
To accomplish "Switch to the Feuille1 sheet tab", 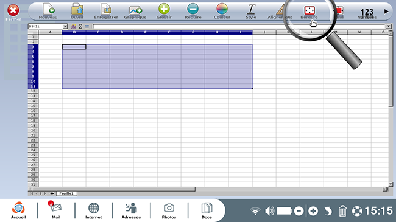I will pyautogui.click(x=66, y=193).
